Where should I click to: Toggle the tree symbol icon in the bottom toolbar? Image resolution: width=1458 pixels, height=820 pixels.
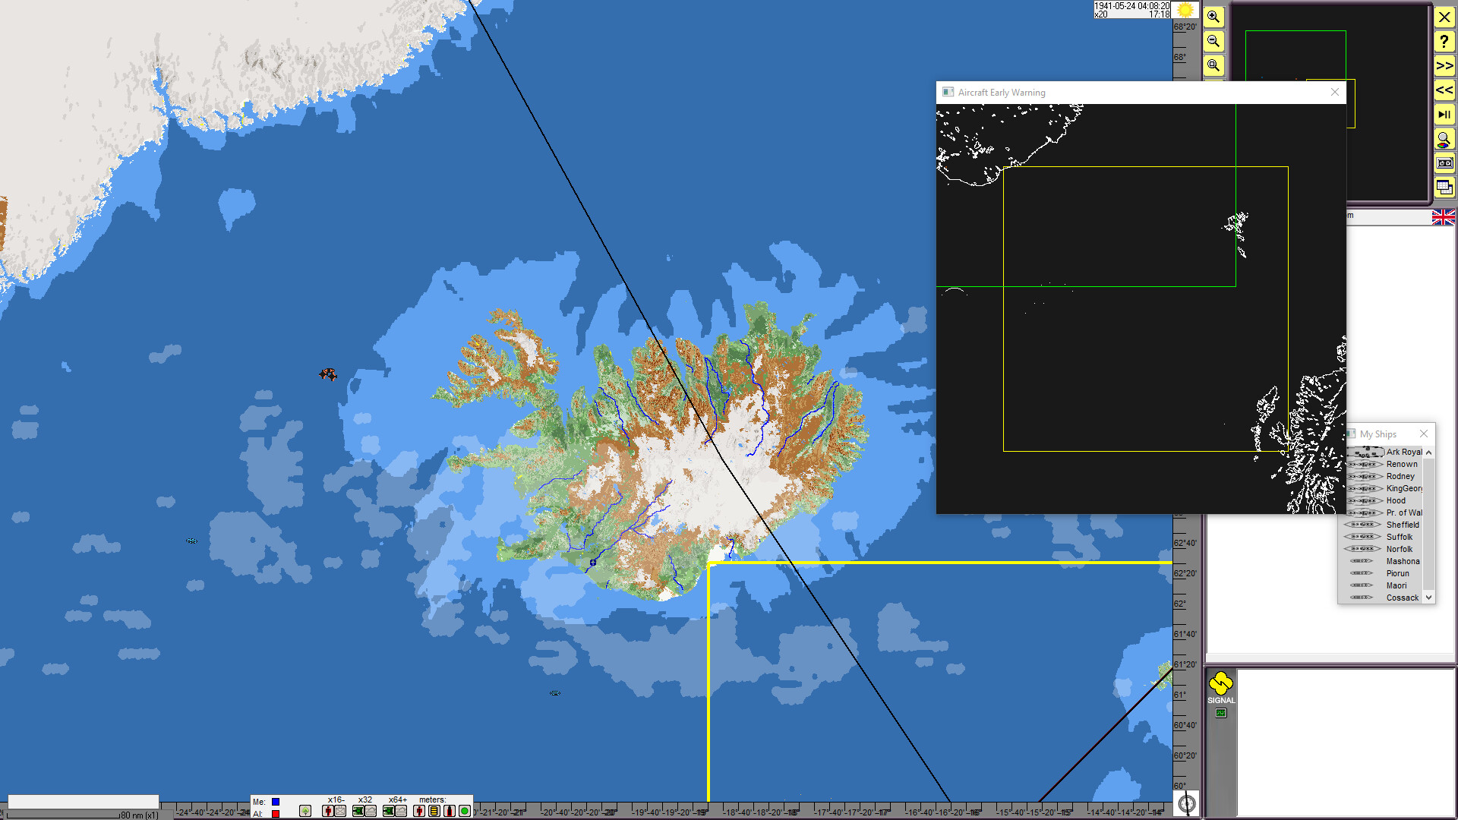point(305,811)
